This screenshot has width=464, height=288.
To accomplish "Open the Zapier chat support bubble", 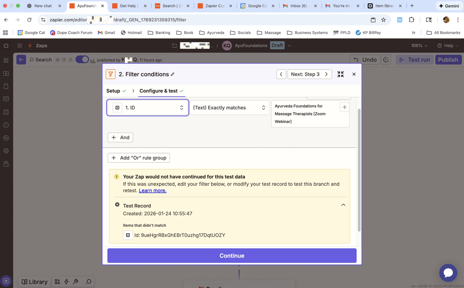I will click(448, 272).
